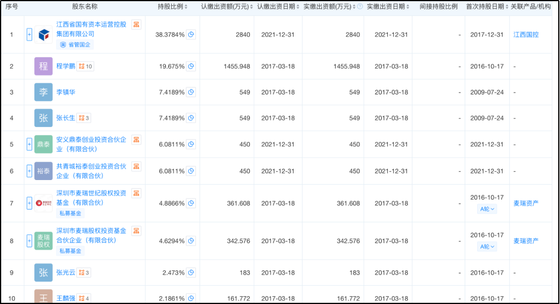The height and width of the screenshot is (304, 560).
Task: Expand the 深圳市麦瑞世纪股权投资基金 row
Action: (x=30, y=203)
